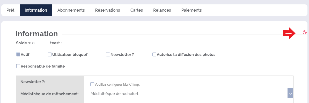Enable the Utilisateur bloque checkbox
The width and height of the screenshot is (309, 103).
click(x=50, y=55)
